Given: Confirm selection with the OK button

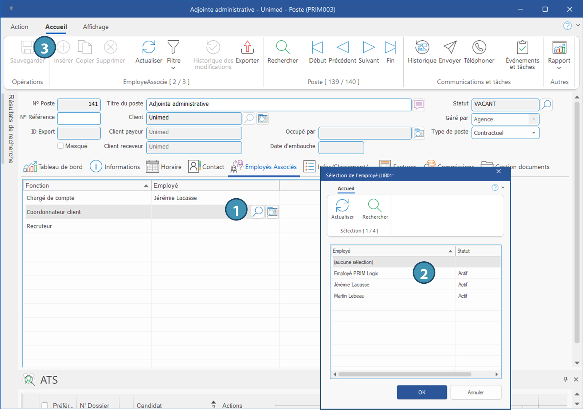Looking at the screenshot, I should [422, 392].
